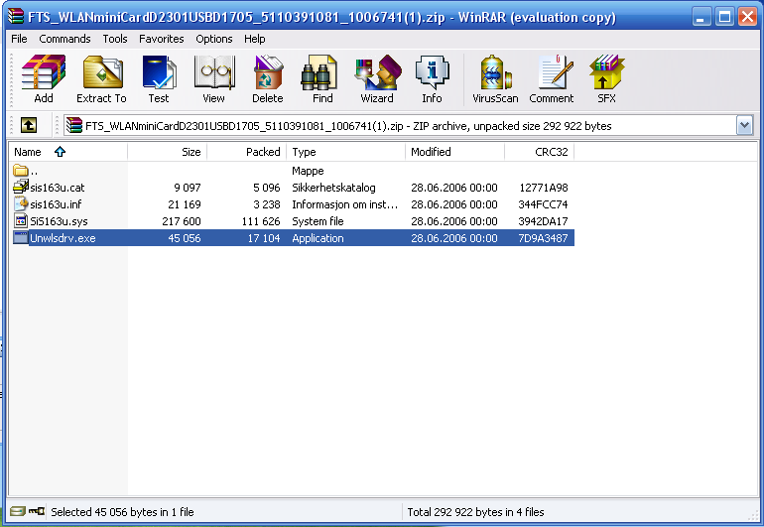Click the SiS163u.sys file icon
This screenshot has width=764, height=527.
(x=21, y=221)
